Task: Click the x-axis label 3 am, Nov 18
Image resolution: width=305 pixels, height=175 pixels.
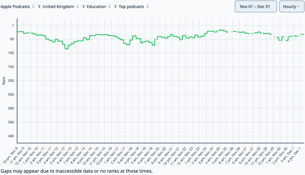Action: (125, 156)
